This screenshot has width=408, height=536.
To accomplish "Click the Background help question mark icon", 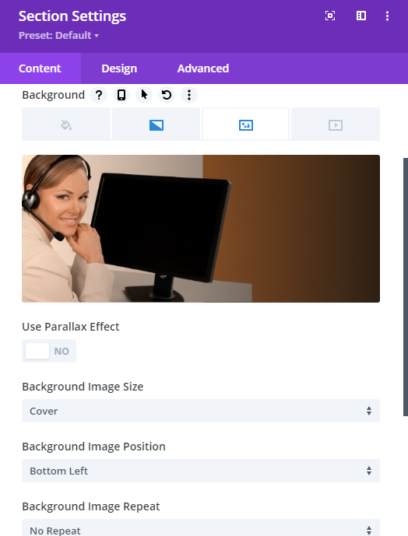I will click(x=99, y=95).
